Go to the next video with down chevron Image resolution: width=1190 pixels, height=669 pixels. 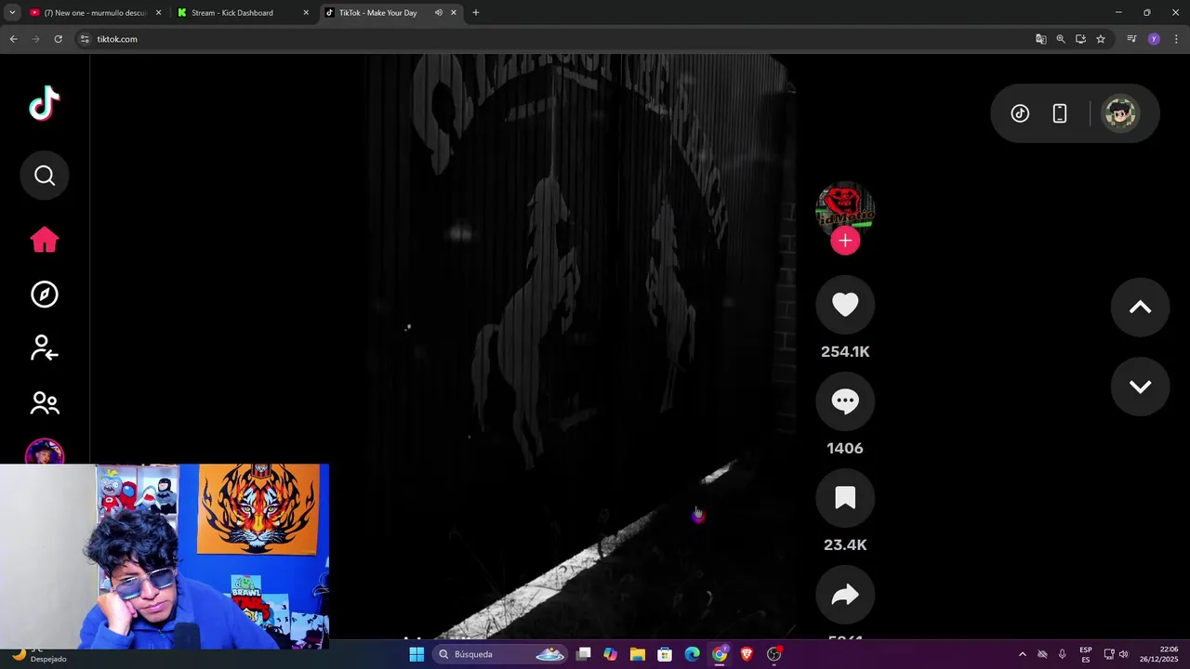tap(1140, 387)
